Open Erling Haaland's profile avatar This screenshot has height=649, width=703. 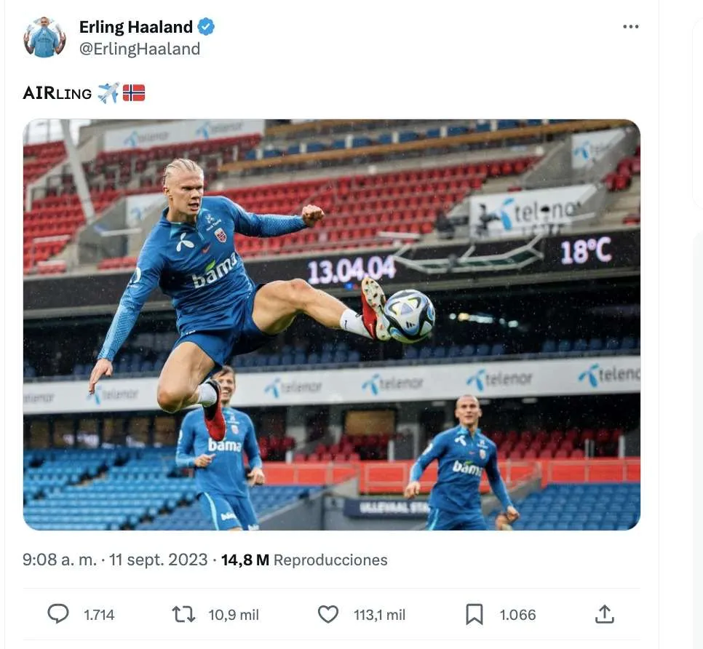[x=44, y=36]
